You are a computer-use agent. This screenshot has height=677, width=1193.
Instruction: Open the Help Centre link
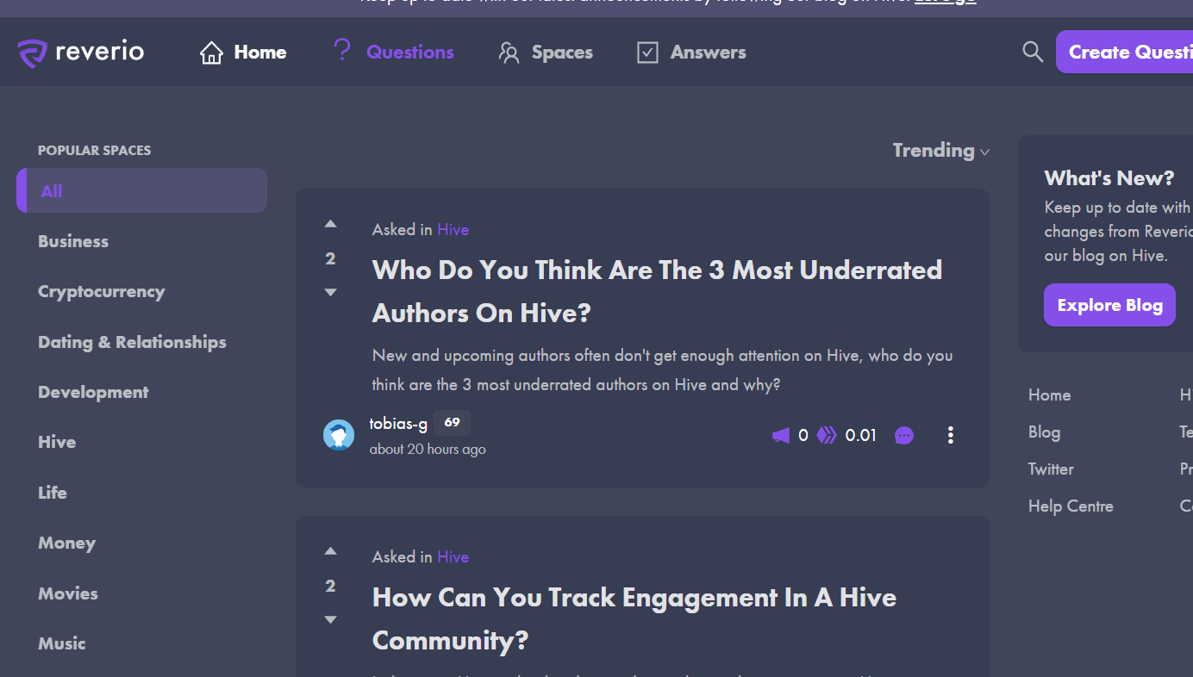[1071, 506]
